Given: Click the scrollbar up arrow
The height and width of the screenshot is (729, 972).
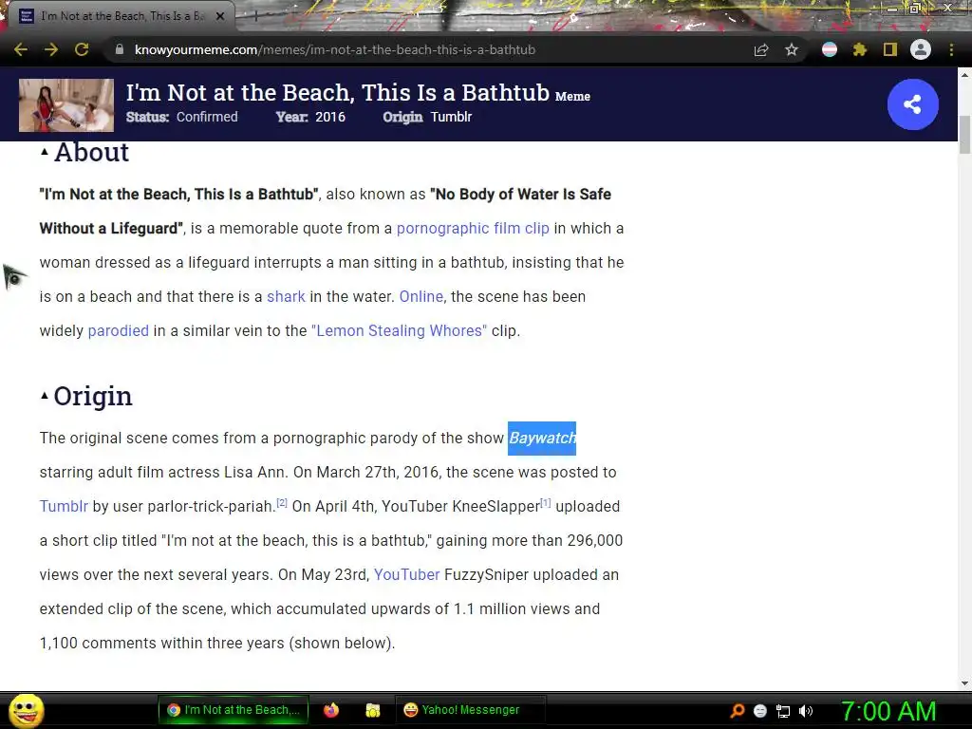Looking at the screenshot, I should [964, 75].
